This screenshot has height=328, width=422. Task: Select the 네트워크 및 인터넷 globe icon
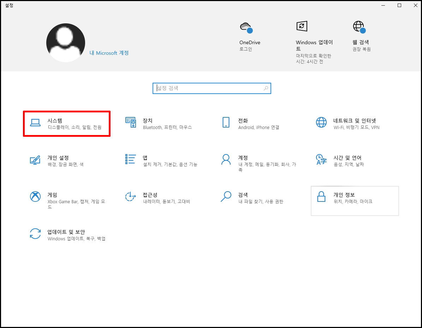point(321,122)
